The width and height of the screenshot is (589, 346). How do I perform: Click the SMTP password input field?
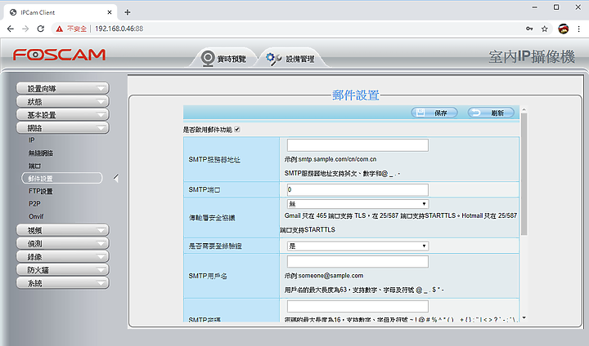click(357, 306)
